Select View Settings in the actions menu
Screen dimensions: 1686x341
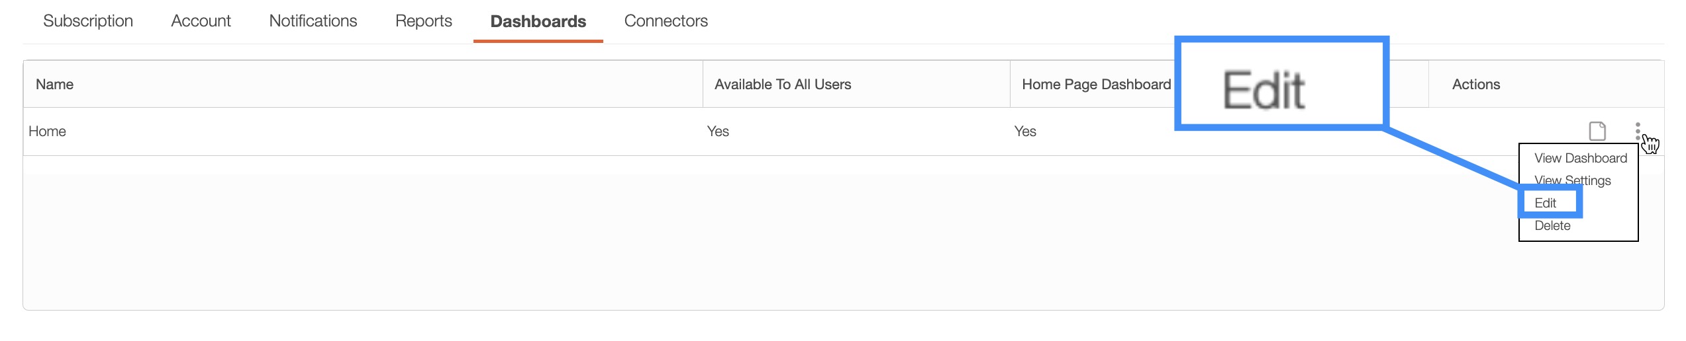point(1572,180)
